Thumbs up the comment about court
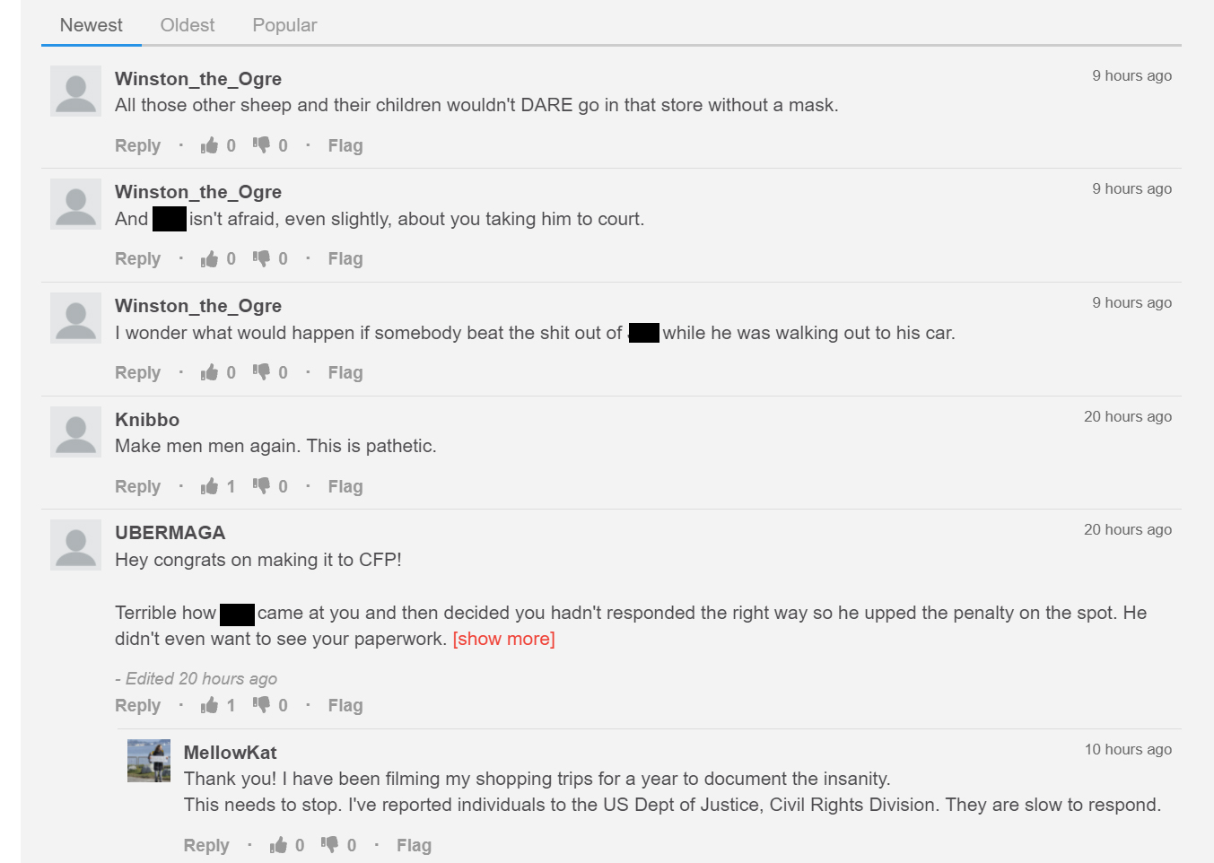Viewport: 1214px width, 863px height. [x=210, y=259]
